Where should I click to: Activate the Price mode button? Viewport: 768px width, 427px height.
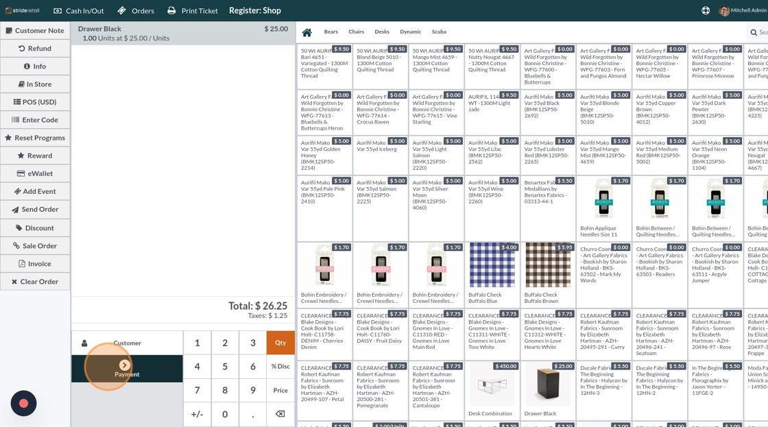pyautogui.click(x=280, y=390)
